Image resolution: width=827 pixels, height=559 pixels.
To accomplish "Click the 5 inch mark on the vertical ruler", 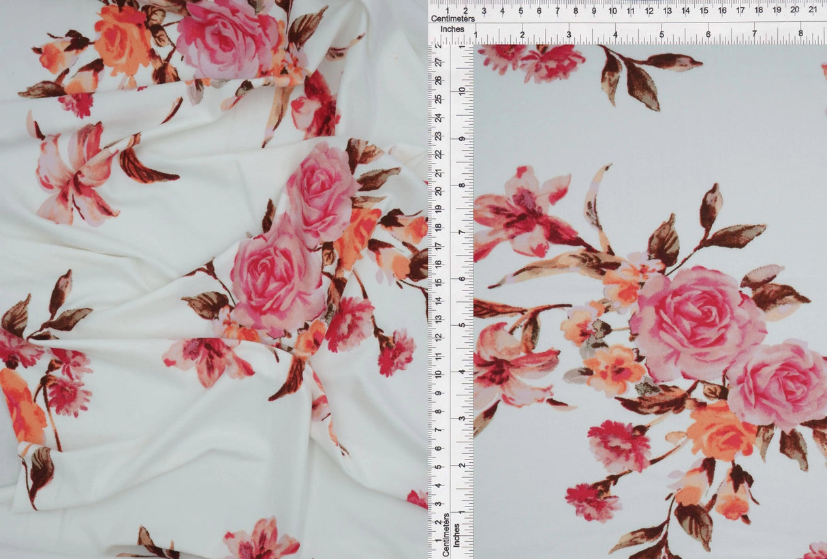I will point(461,324).
